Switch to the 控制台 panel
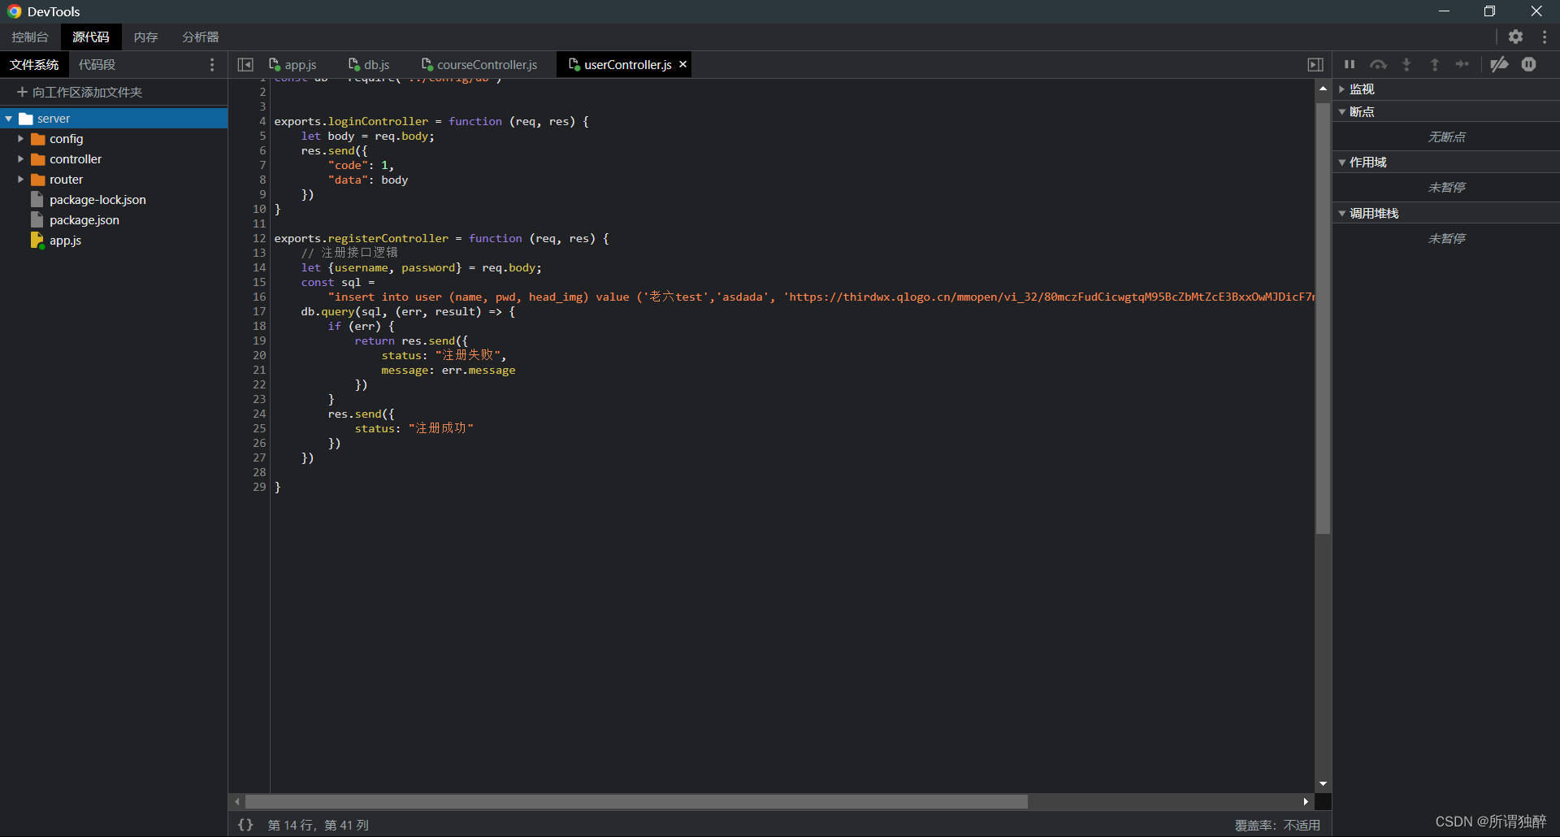This screenshot has width=1560, height=837. click(28, 37)
